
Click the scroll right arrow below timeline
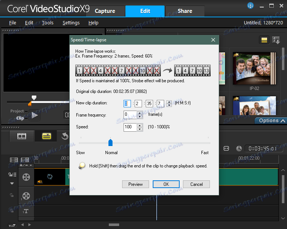coord(30,225)
